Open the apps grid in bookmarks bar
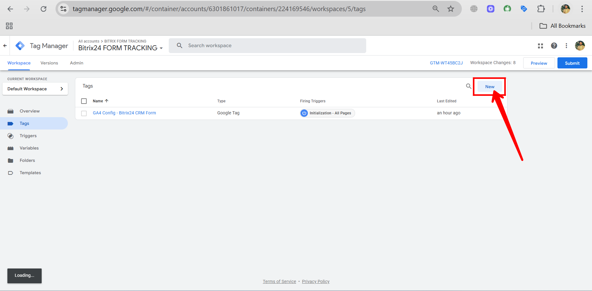Image resolution: width=592 pixels, height=291 pixels. tap(9, 26)
